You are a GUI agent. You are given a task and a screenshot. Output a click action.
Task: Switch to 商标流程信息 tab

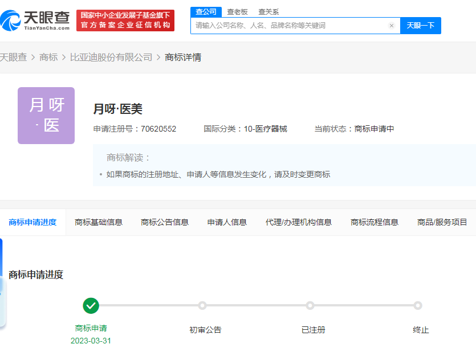coord(375,222)
